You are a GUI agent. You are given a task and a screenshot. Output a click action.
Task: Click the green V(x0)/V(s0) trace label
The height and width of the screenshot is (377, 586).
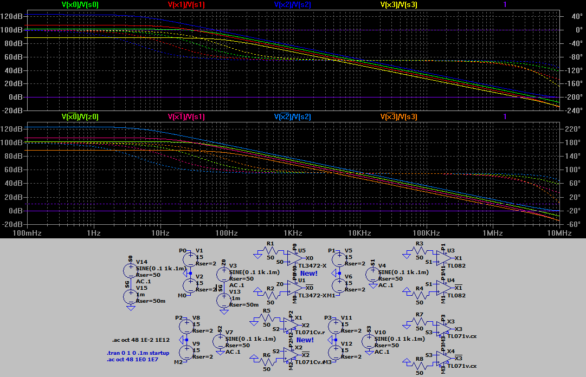pos(80,4)
